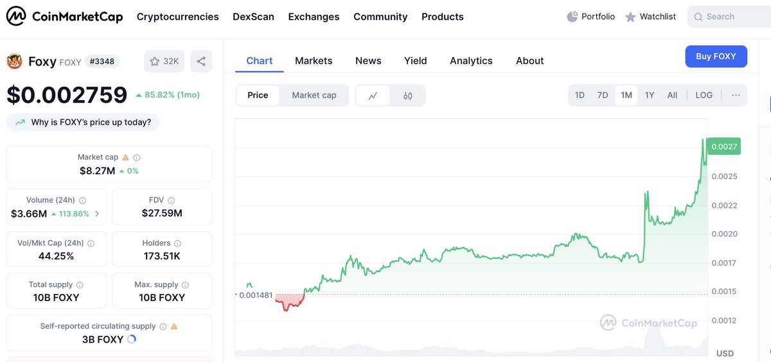Open the Products menu

[443, 17]
